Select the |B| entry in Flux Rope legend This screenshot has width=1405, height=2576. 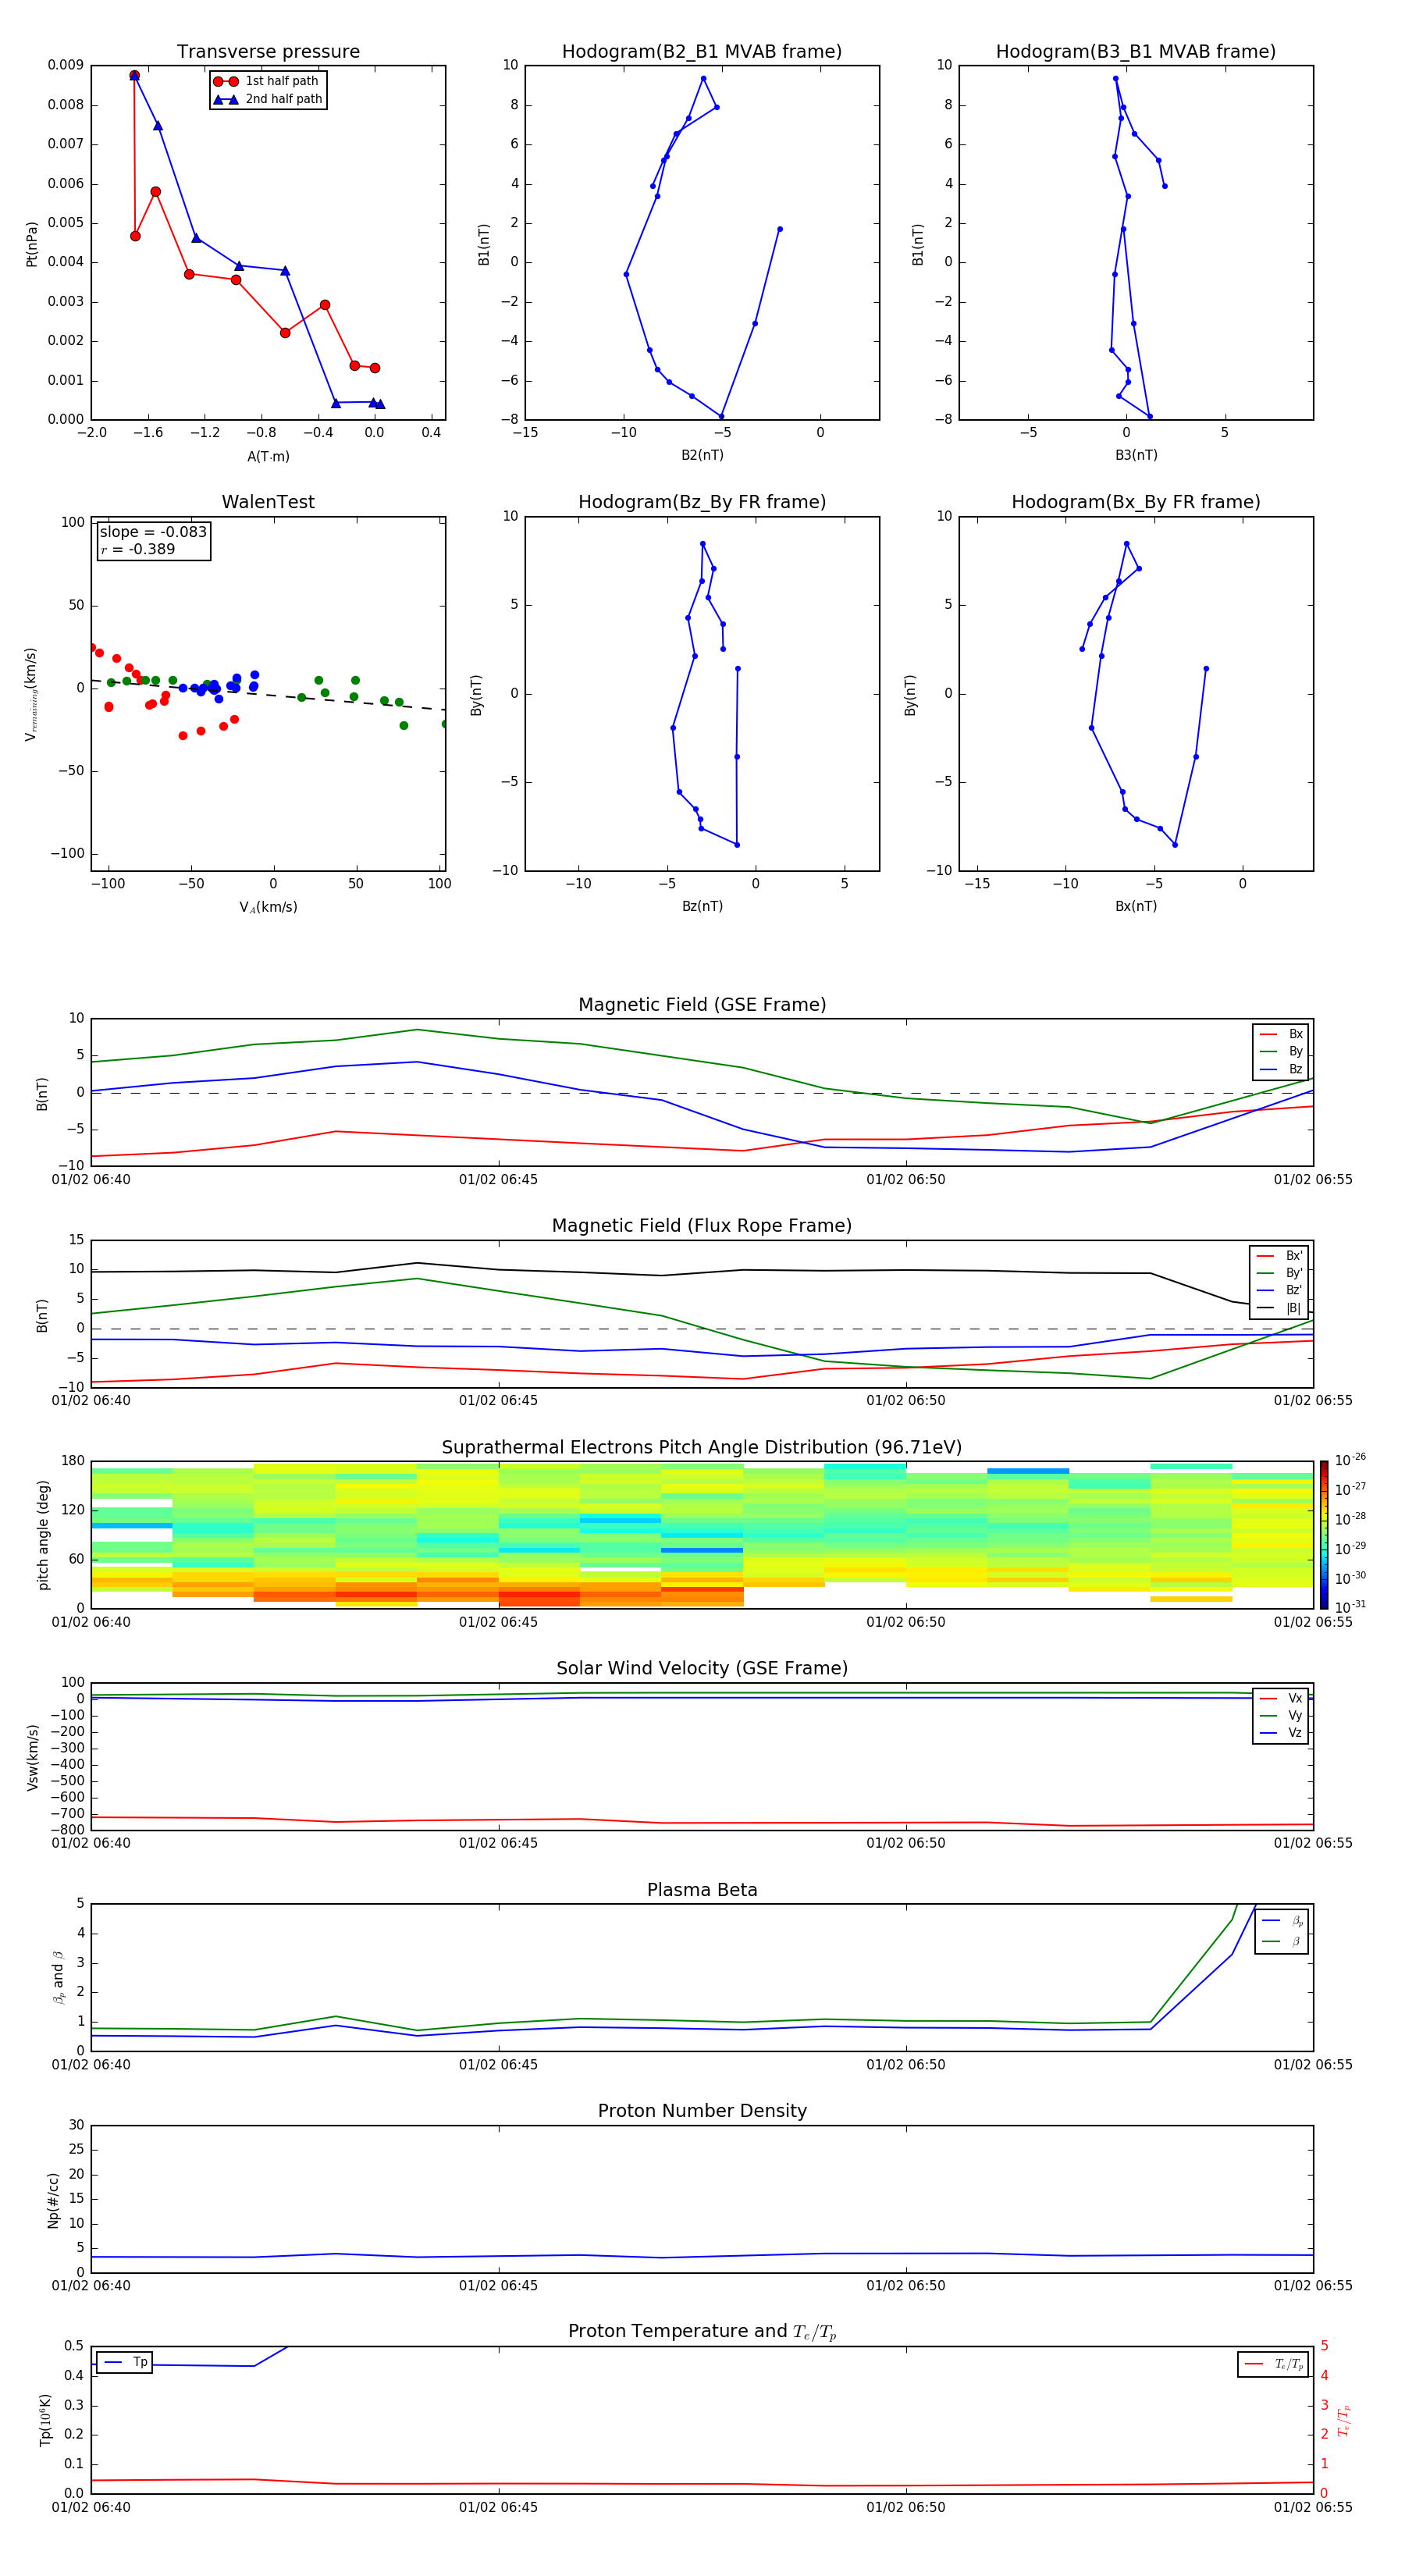[x=1280, y=1309]
